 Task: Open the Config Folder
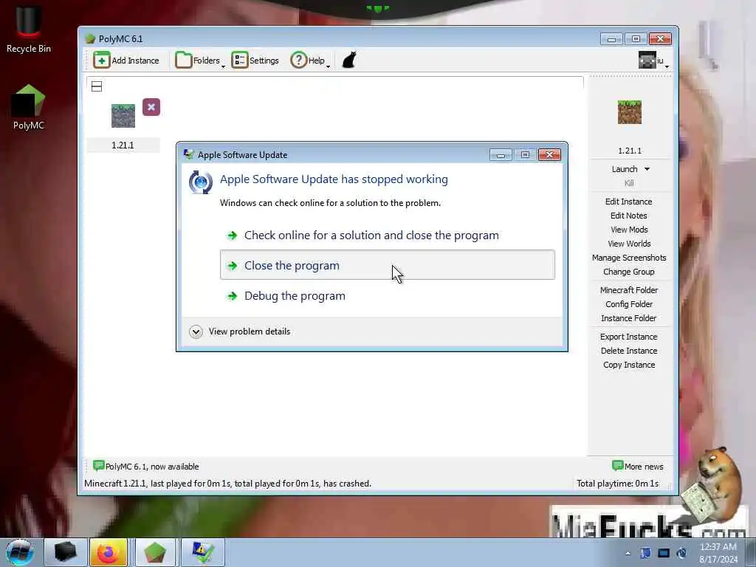(x=629, y=303)
